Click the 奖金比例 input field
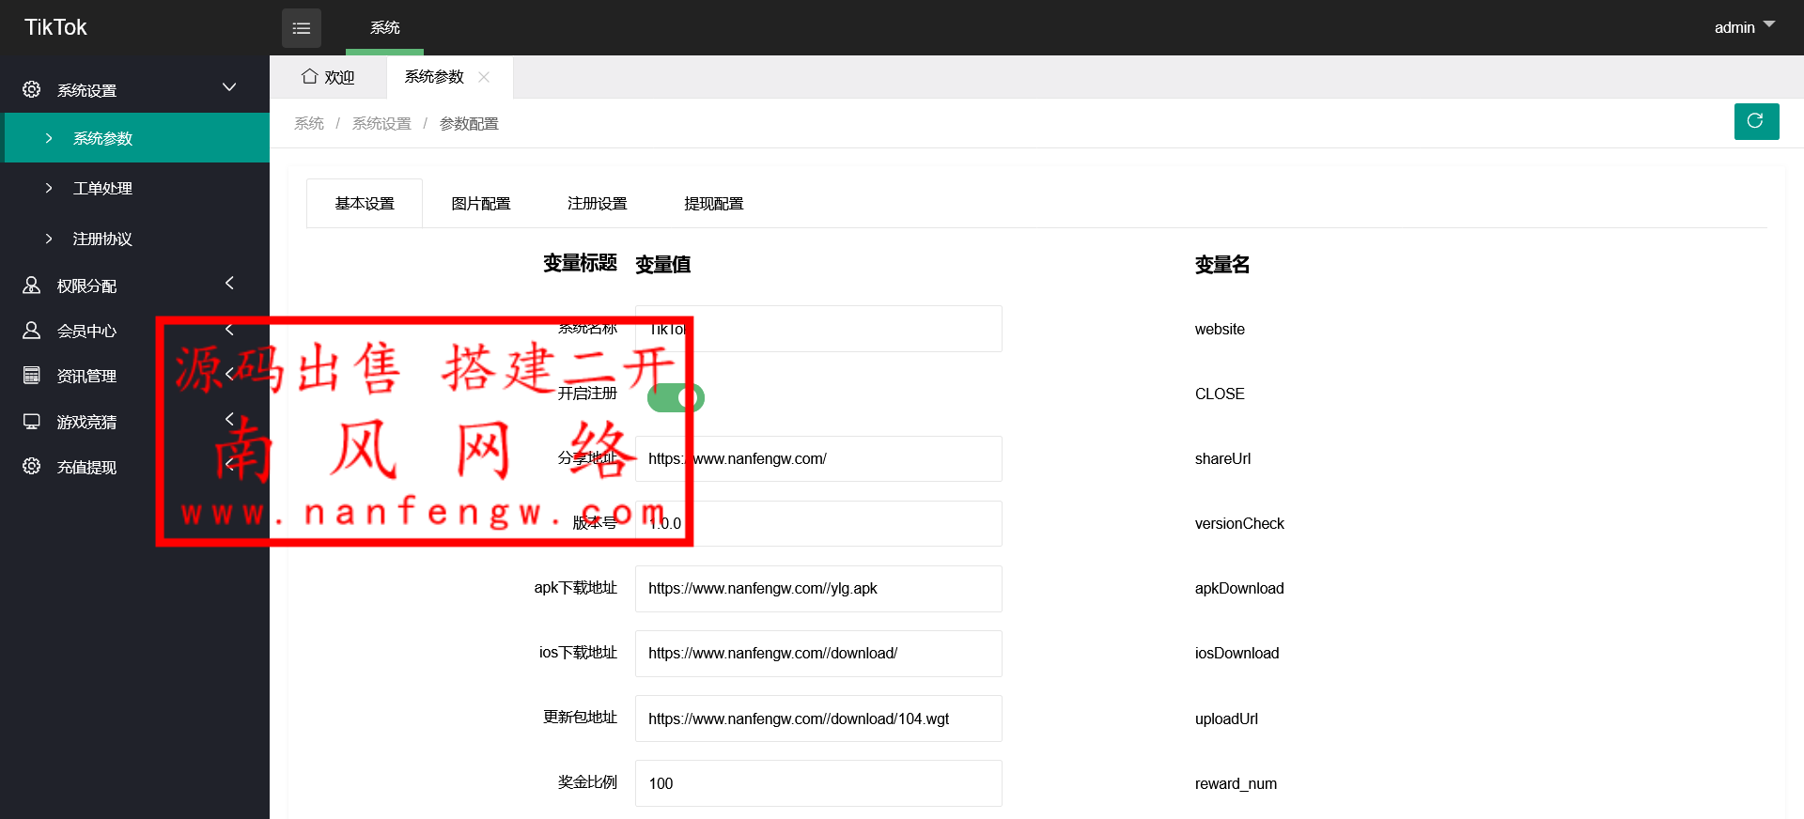1804x819 pixels. [x=817, y=783]
